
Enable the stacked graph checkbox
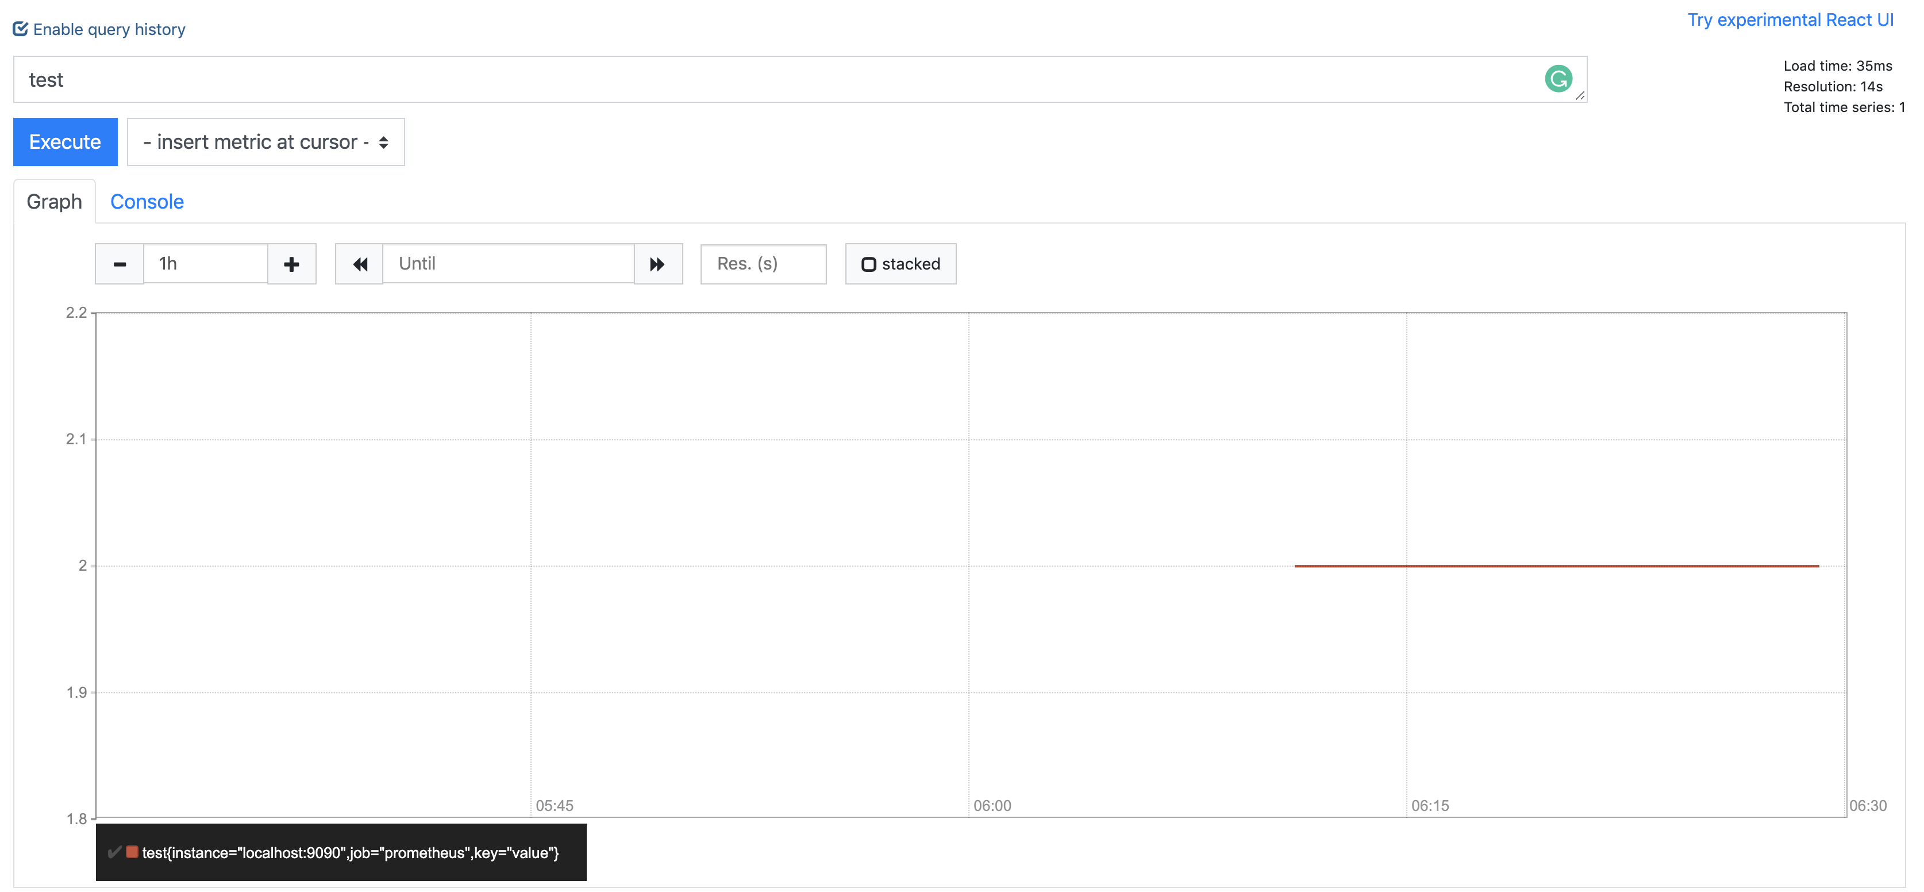[x=869, y=264]
